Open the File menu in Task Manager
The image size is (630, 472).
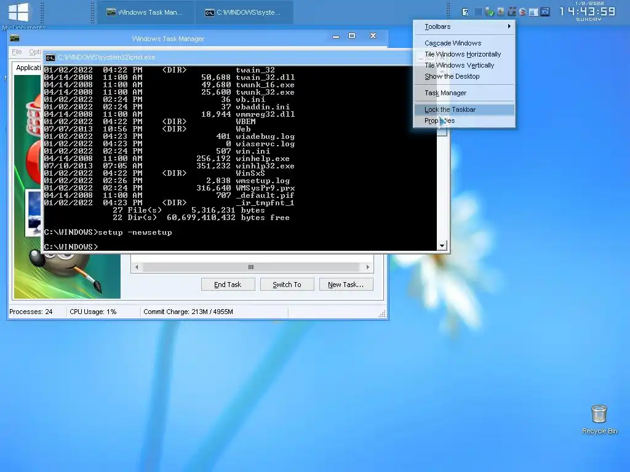pyautogui.click(x=17, y=52)
